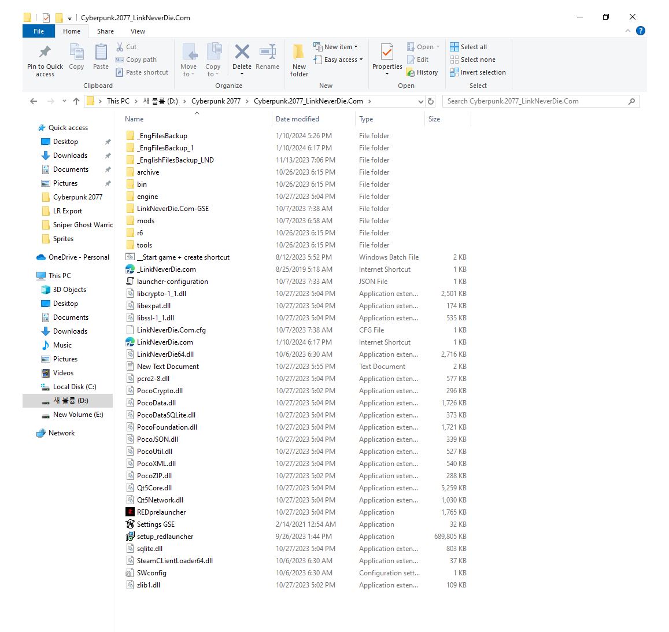Click the New folder icon
669x632 pixels.
(x=298, y=60)
